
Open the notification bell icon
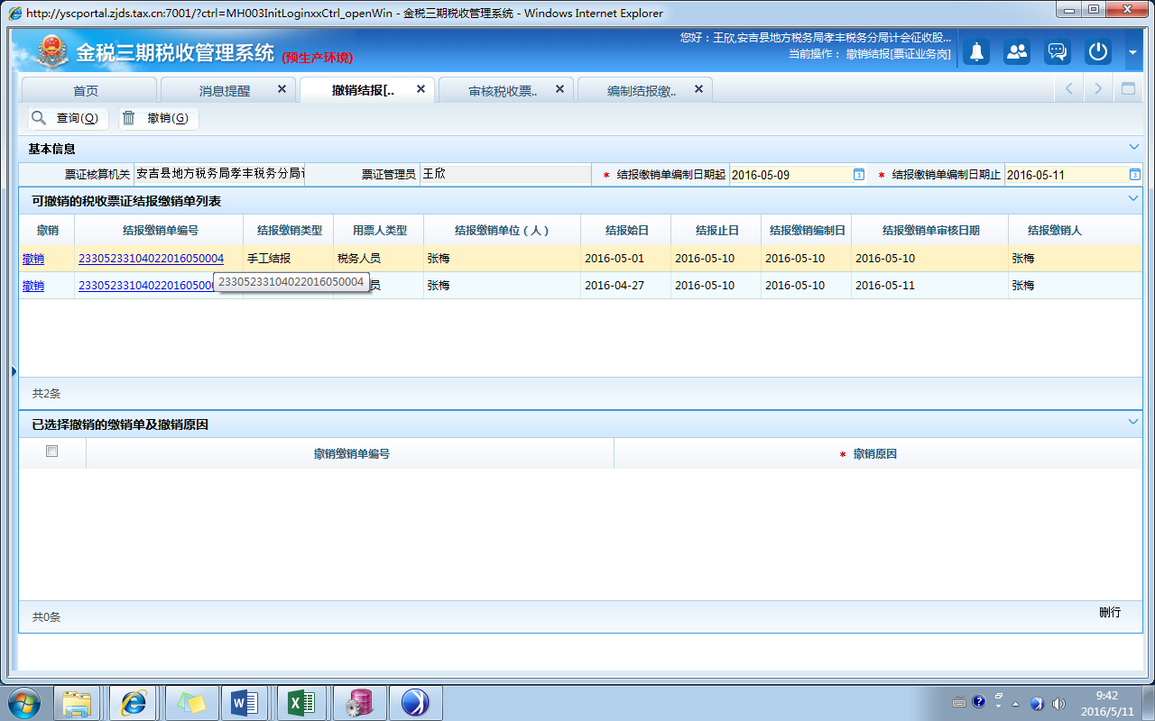pos(975,52)
